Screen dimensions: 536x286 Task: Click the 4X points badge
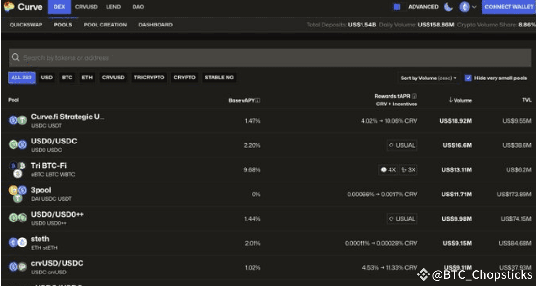388,169
